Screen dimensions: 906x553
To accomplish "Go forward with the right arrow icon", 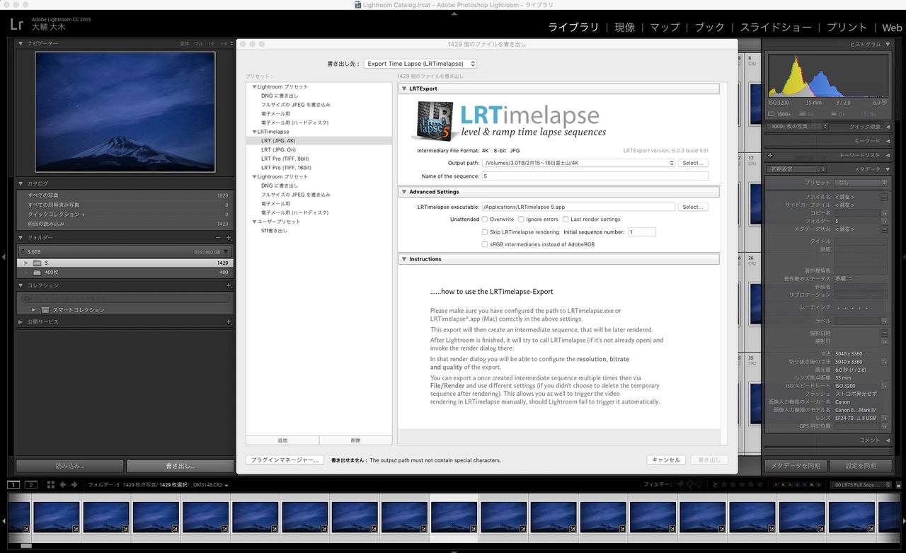I will [x=74, y=484].
